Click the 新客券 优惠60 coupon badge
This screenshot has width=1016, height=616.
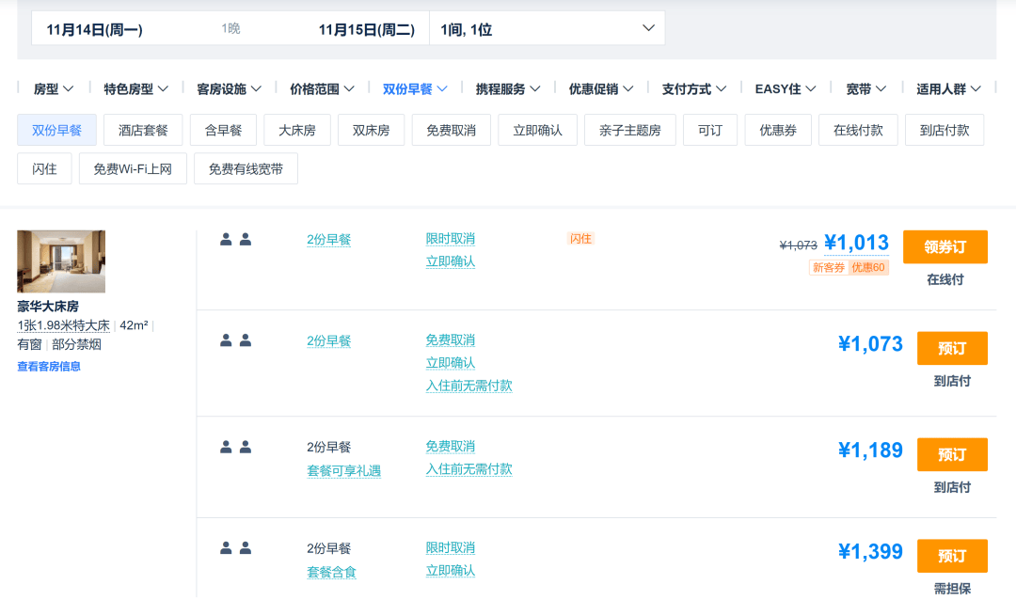(849, 267)
